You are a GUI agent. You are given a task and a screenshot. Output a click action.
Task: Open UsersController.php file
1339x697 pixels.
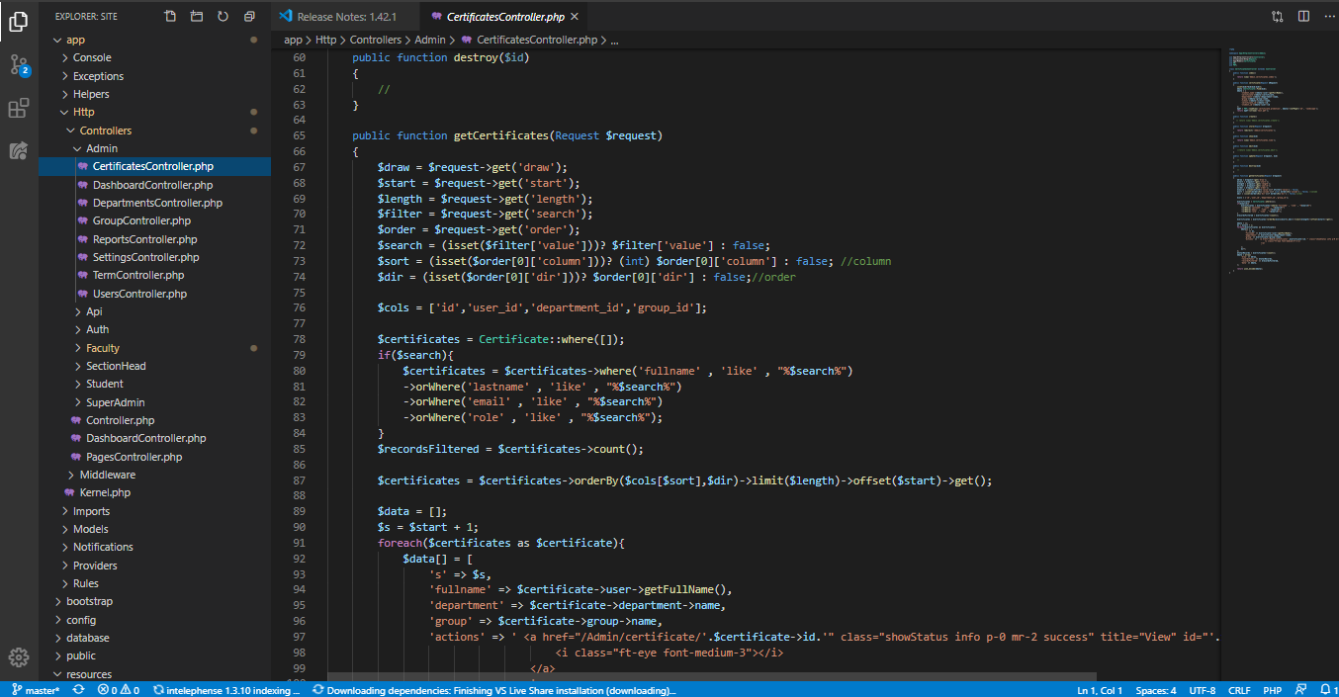[154, 294]
